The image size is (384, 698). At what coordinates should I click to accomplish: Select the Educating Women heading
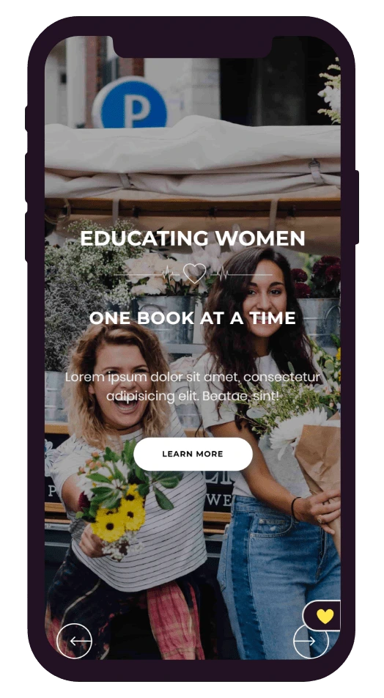[x=193, y=238]
